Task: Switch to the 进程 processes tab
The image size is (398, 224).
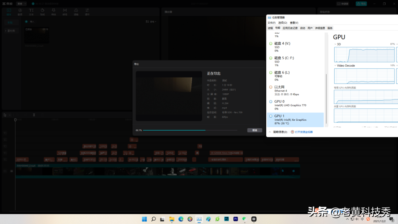Action: [270, 28]
